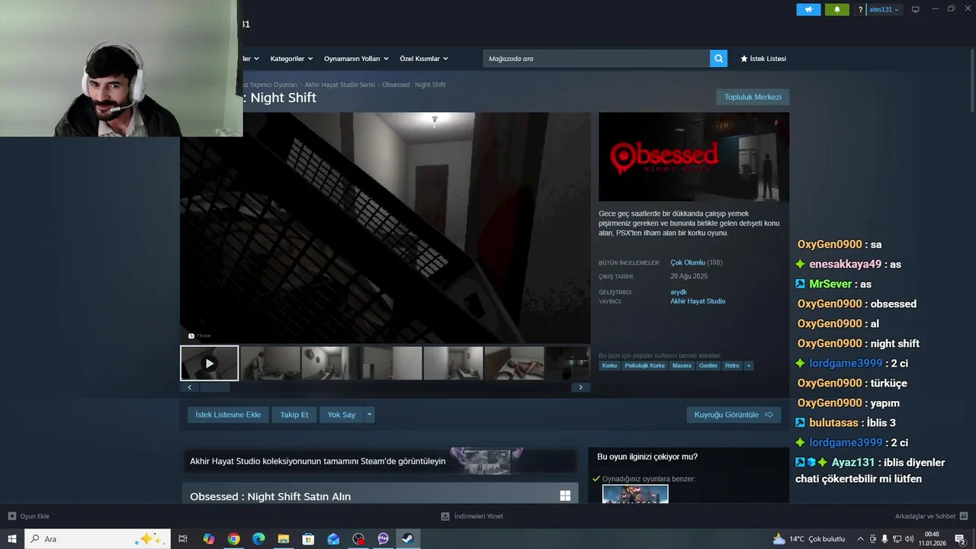Open the similar game thumbnail under Oynadığınız oyunlara benzer

[635, 494]
